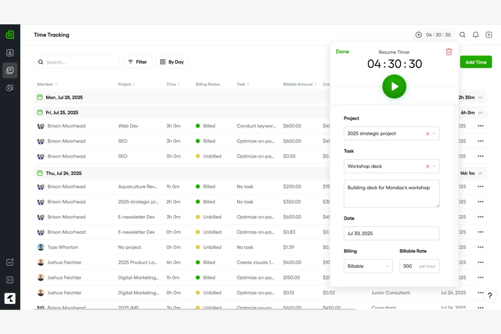Clear the Workshop deck task with the red X
501x334 pixels.
(427, 166)
